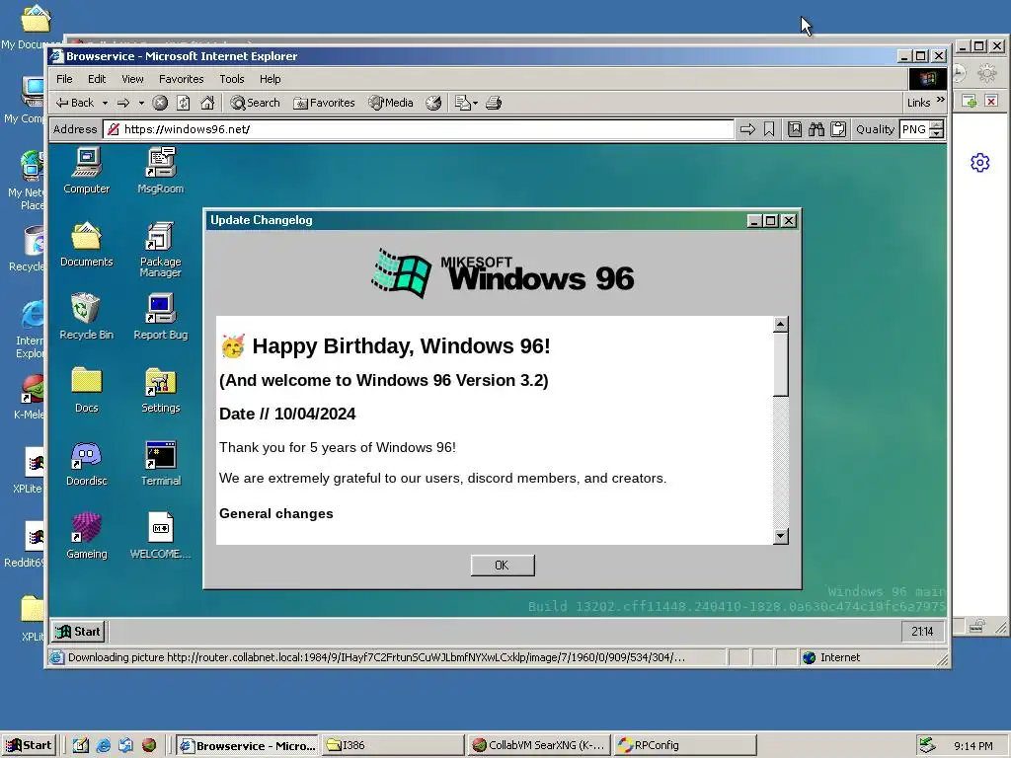Increase Quality with spinner up arrow

(938, 125)
